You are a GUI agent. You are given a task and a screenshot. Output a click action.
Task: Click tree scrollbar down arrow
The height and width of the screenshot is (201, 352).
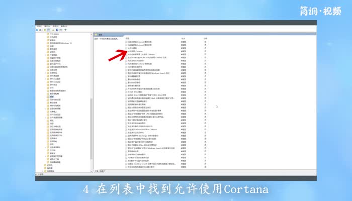coord(91,171)
